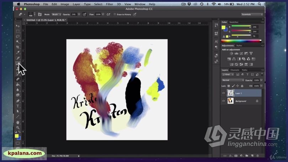Add an Exposure adjustment
Viewport: 288px width, 162px height.
coord(246,53)
